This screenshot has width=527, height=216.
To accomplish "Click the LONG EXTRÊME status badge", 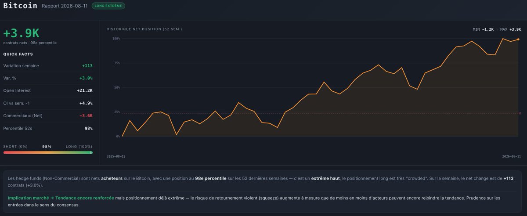I will [108, 6].
